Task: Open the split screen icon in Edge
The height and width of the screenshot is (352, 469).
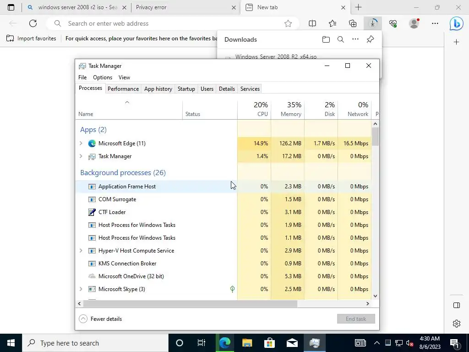Action: coord(312,23)
